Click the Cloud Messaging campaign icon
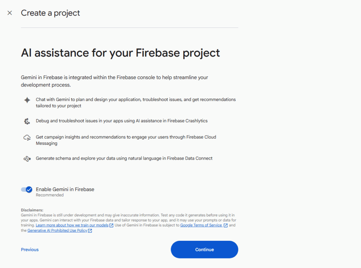Screen dimensions: 361x268 [27, 138]
